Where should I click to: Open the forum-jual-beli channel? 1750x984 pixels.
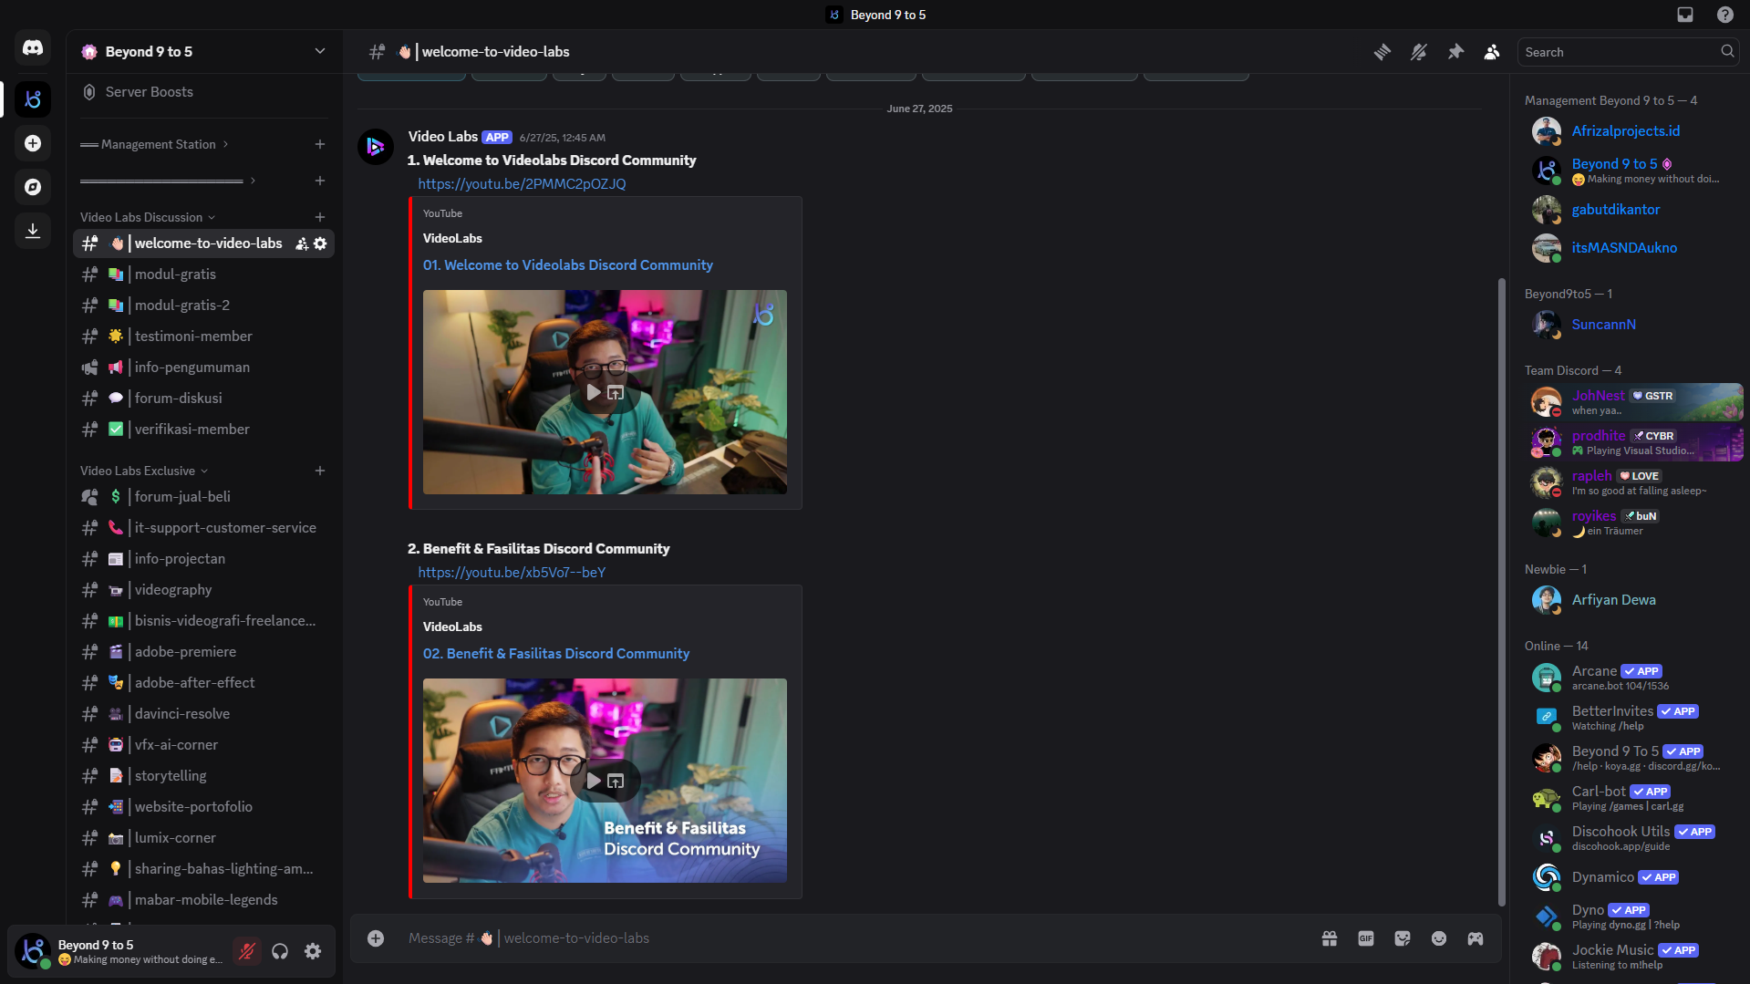204,497
